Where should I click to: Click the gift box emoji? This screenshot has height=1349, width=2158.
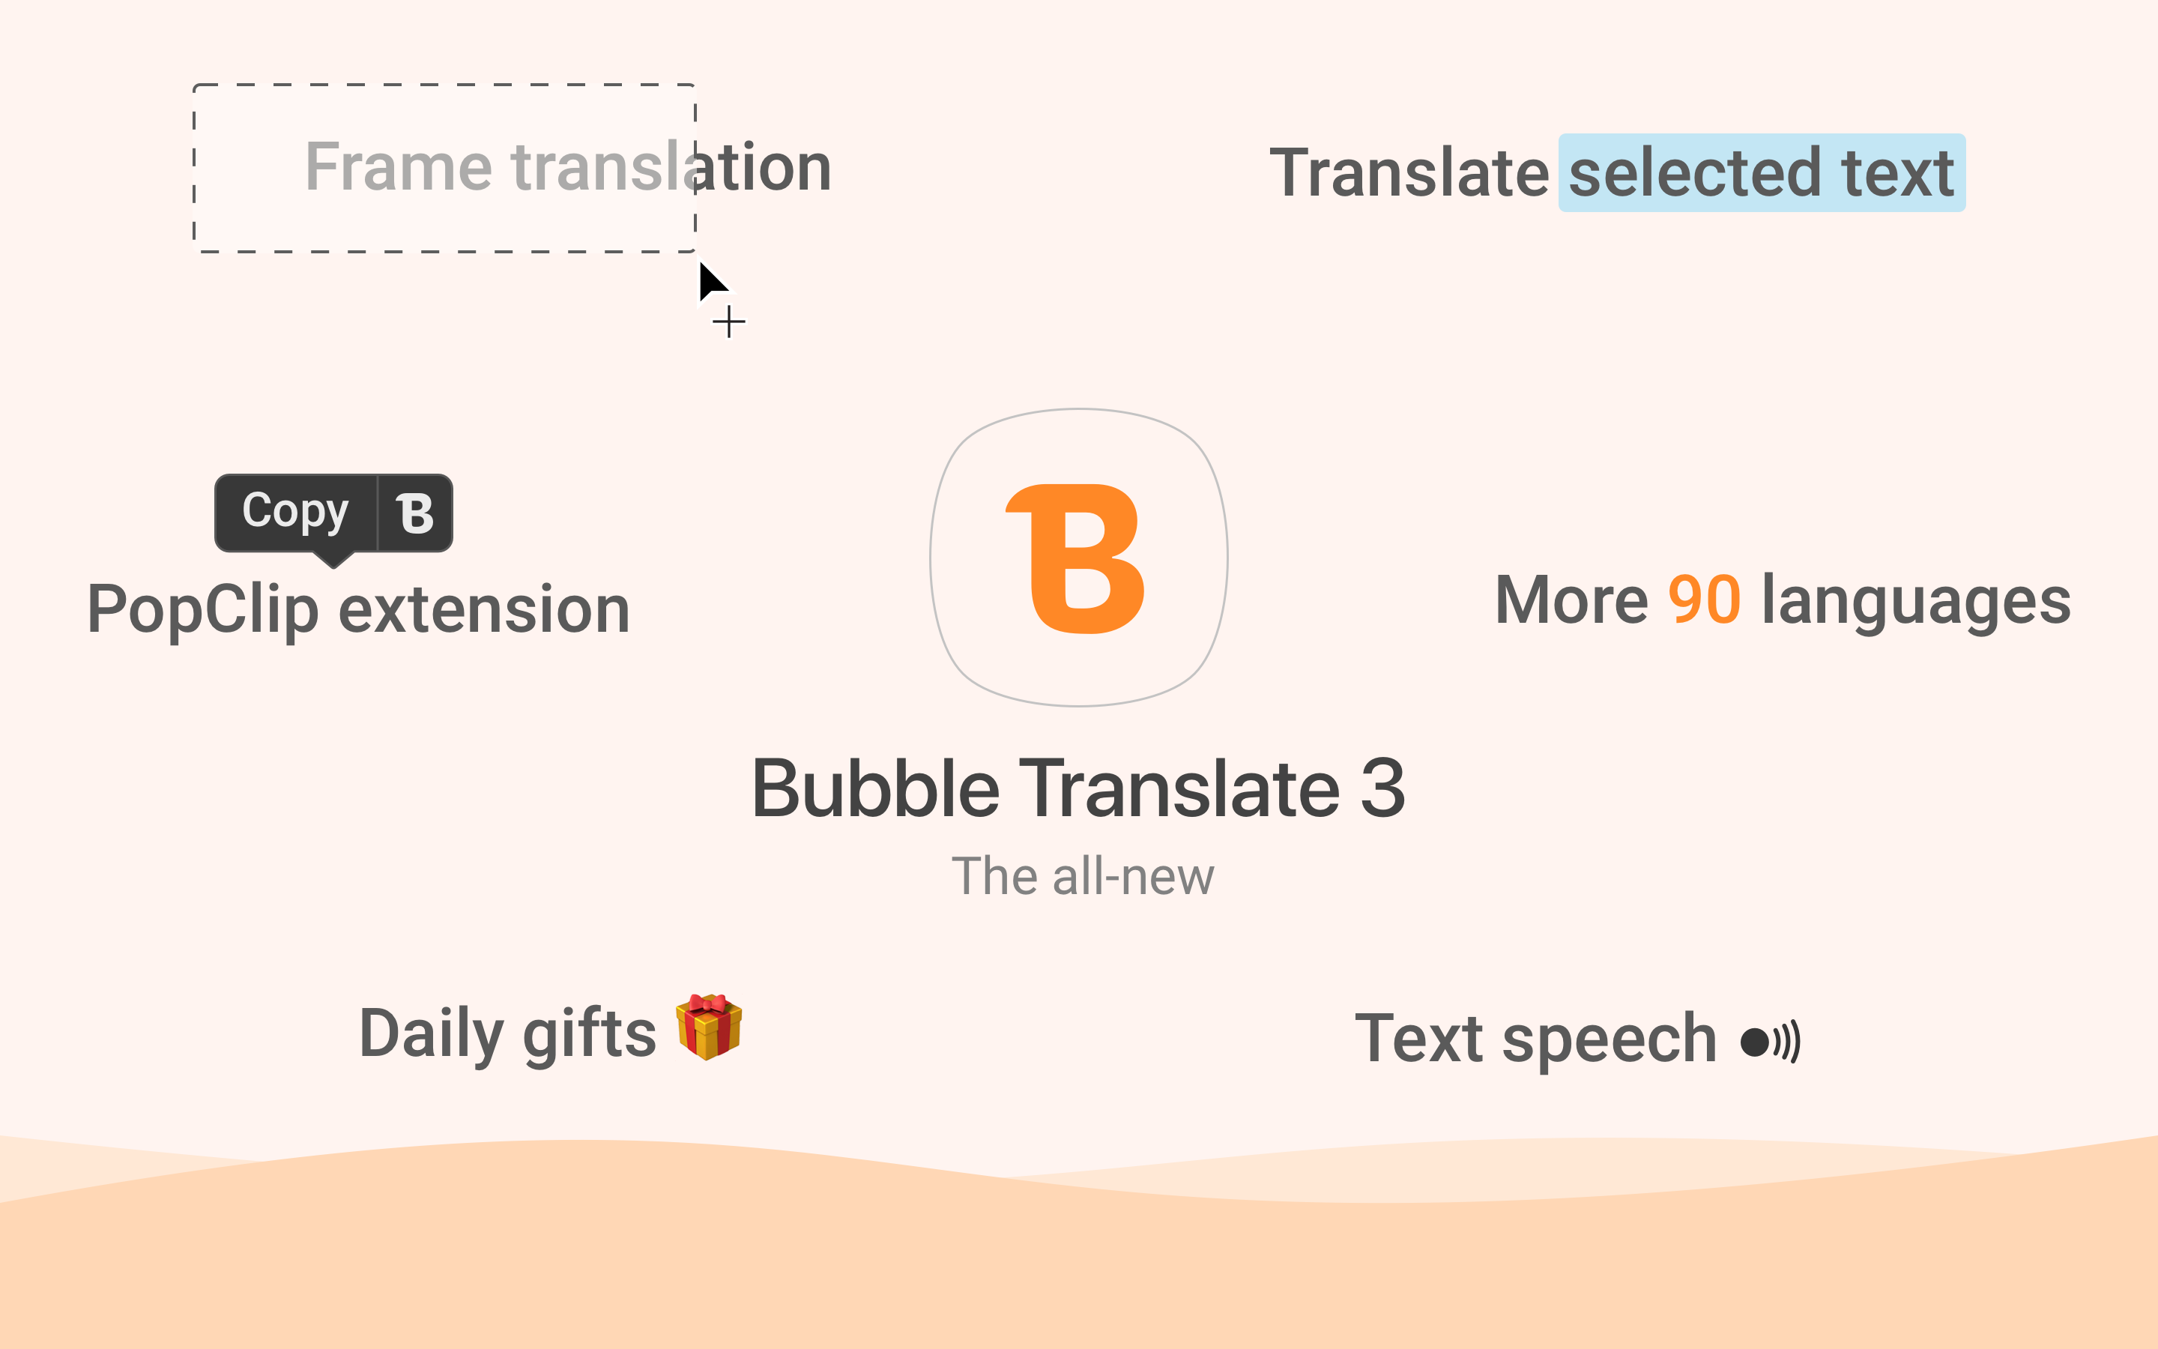[x=709, y=1027]
